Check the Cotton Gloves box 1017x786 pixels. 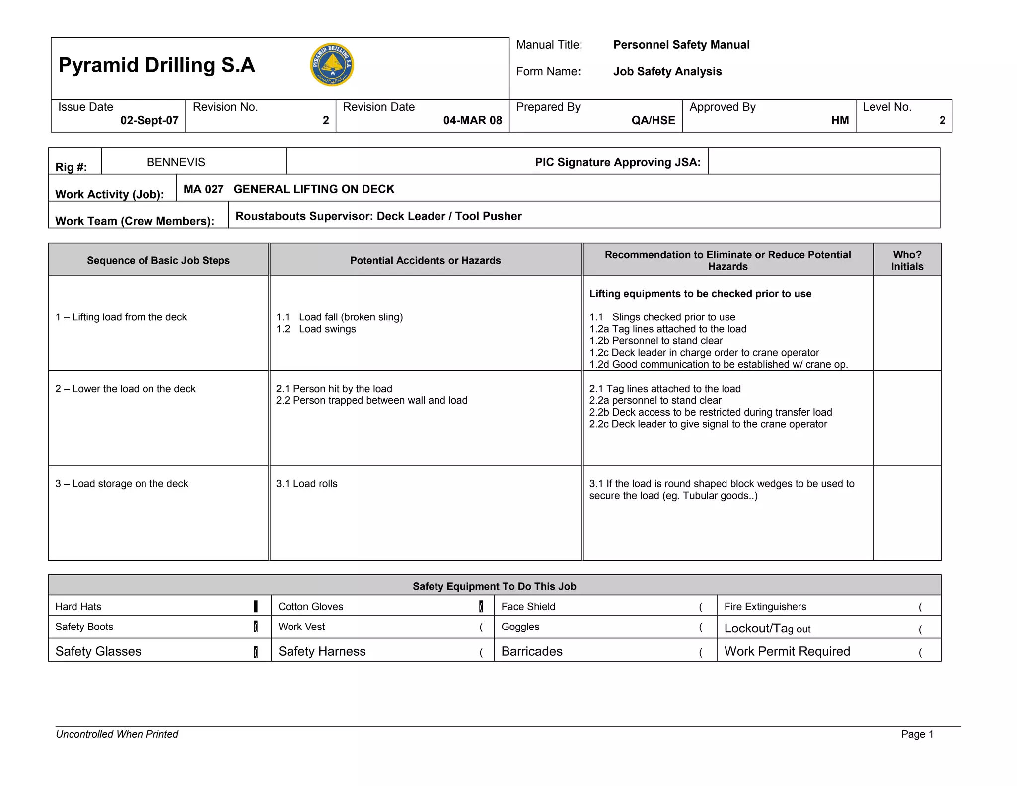click(x=481, y=606)
